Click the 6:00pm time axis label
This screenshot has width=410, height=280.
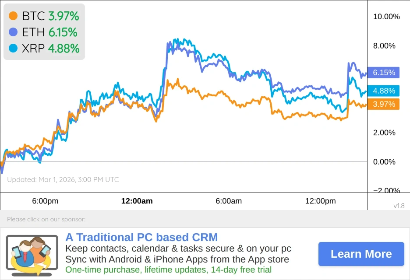coord(45,201)
